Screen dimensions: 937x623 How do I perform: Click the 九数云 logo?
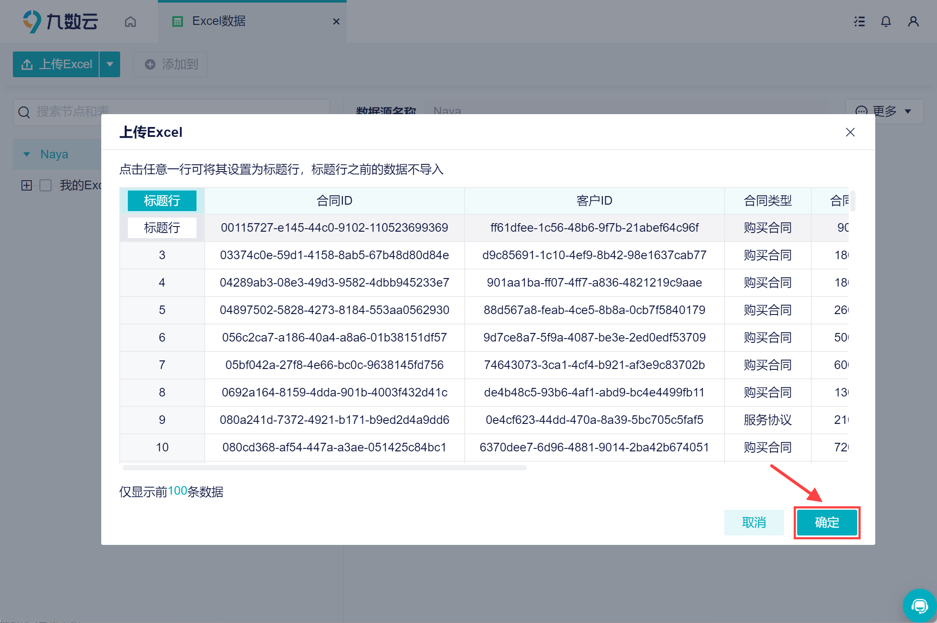[60, 21]
